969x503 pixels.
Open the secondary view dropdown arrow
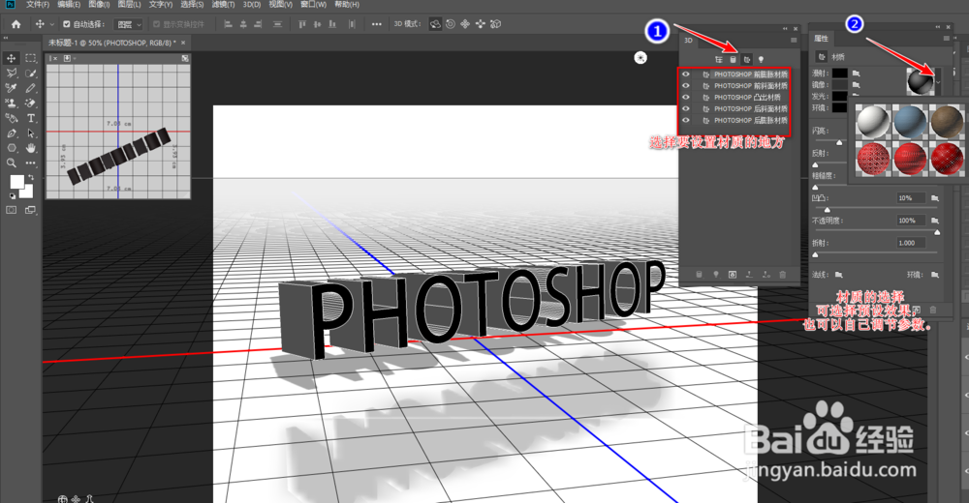coord(75,58)
